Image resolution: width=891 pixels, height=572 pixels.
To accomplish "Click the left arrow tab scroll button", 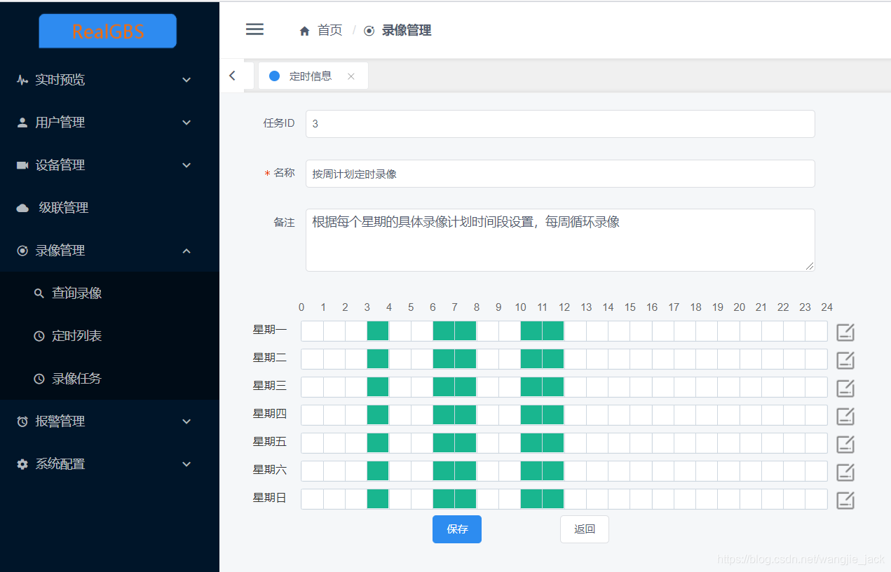I will [232, 76].
